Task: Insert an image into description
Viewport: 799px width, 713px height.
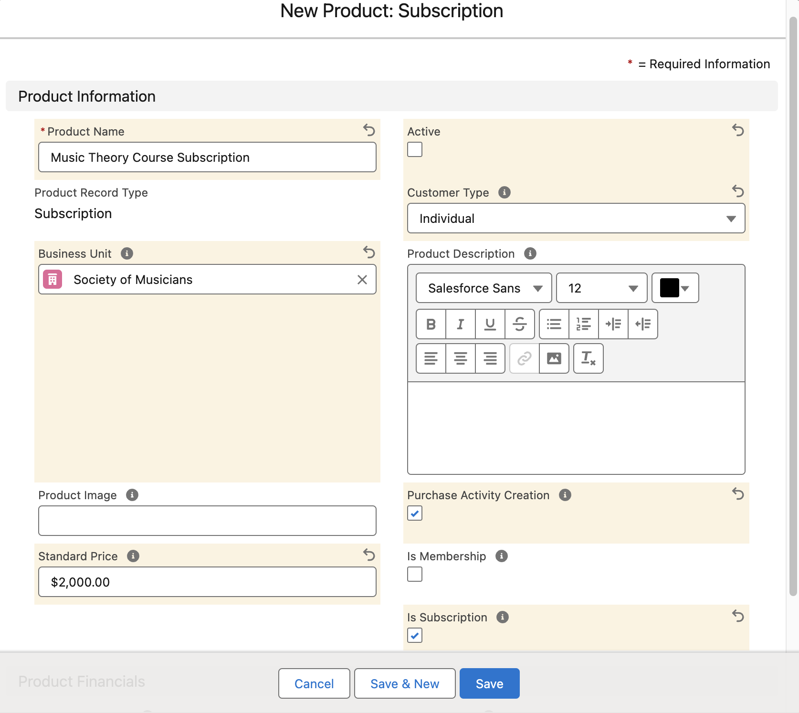Action: (554, 358)
